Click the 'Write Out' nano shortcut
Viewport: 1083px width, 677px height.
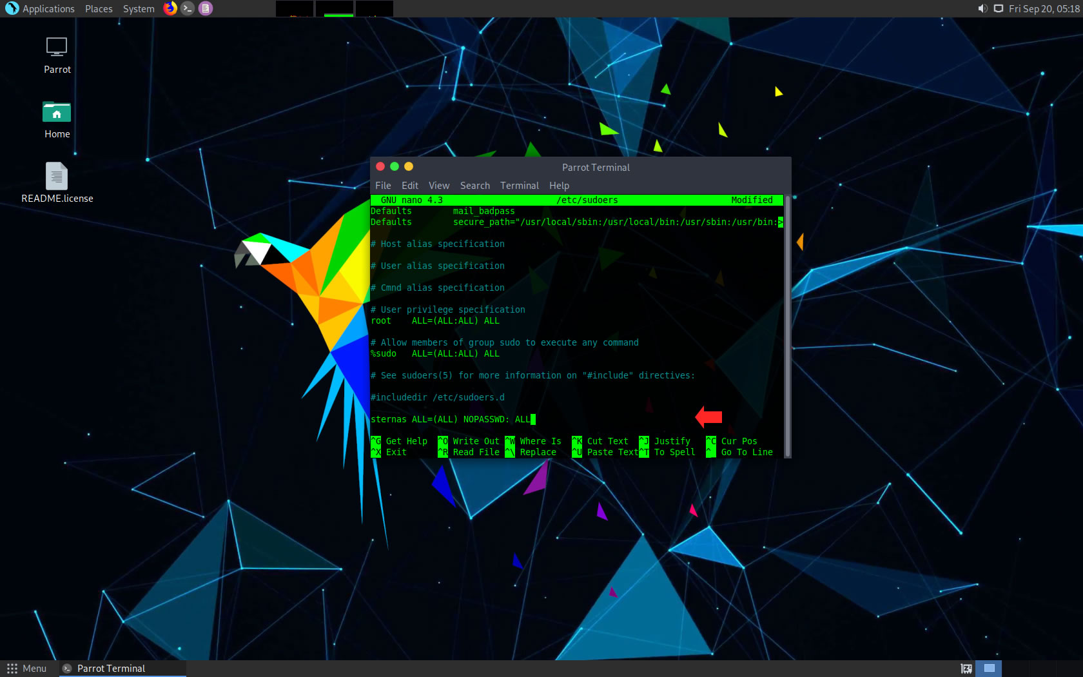(x=476, y=441)
